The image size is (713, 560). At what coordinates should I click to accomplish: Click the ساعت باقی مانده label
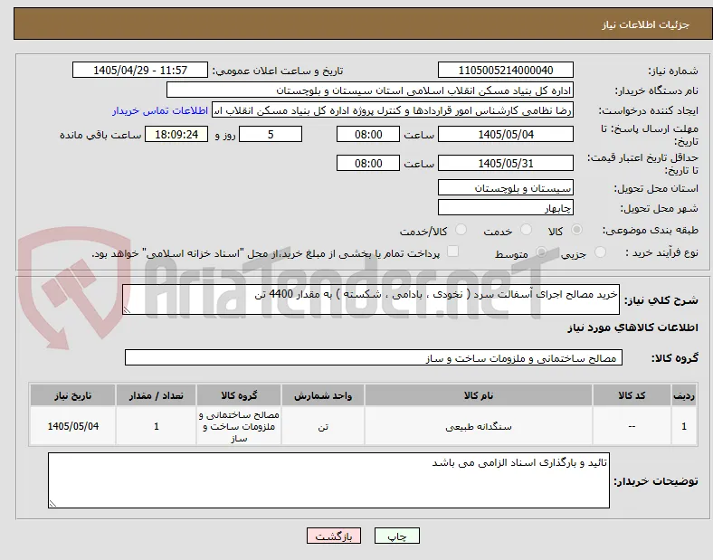100,135
